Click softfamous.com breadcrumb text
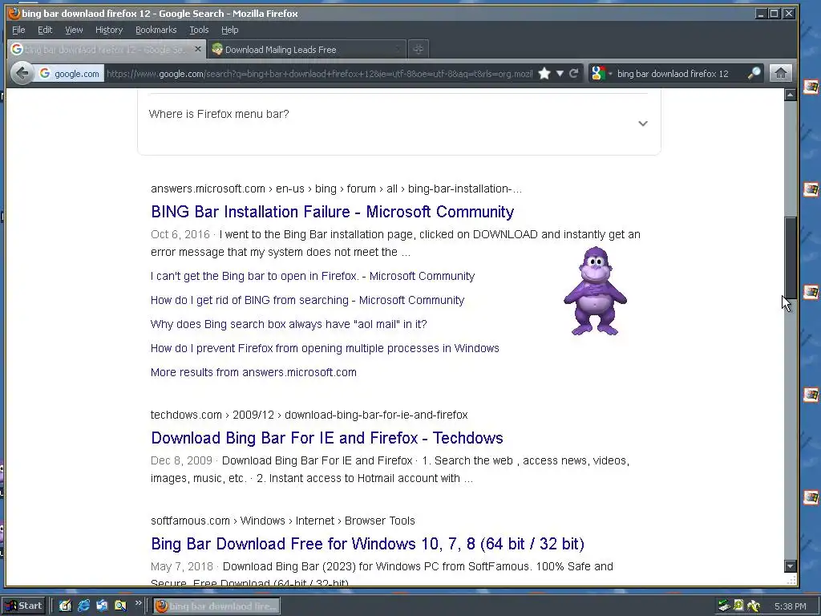The image size is (821, 616). point(191,521)
